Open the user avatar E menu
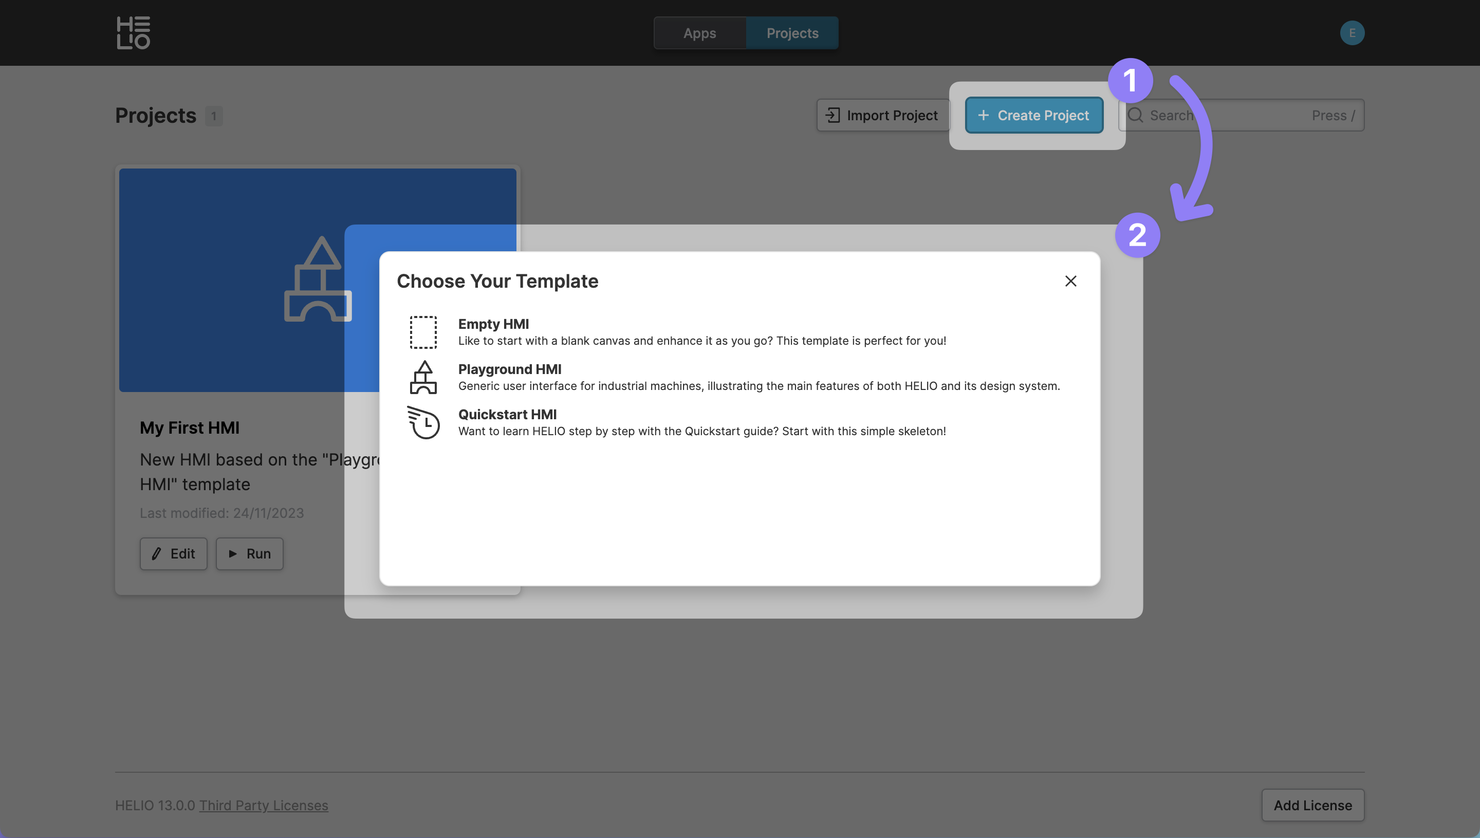The height and width of the screenshot is (838, 1480). pos(1352,33)
